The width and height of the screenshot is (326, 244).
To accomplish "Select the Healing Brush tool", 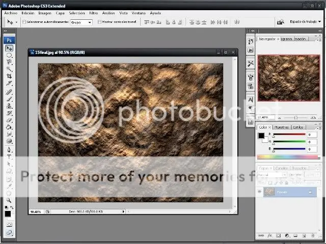I will (9, 92).
